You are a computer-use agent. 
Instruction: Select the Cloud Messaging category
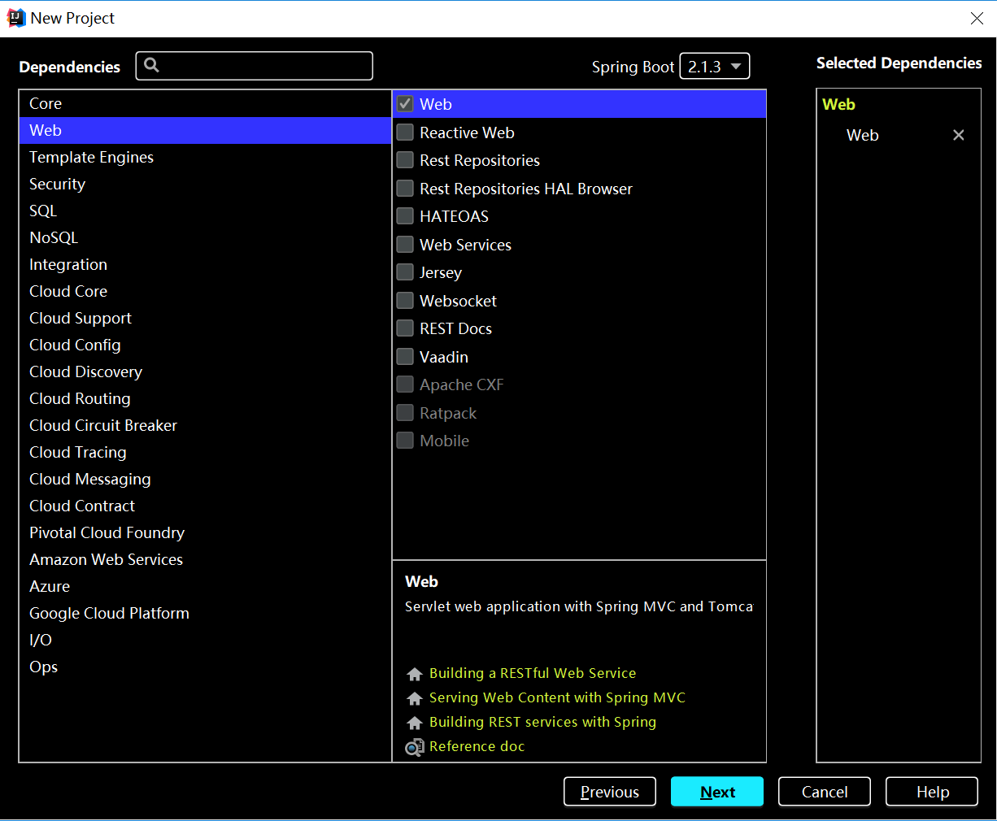click(x=205, y=479)
